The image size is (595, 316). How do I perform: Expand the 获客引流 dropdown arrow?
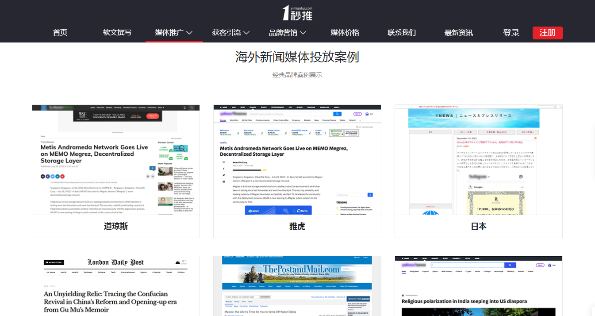pos(246,33)
